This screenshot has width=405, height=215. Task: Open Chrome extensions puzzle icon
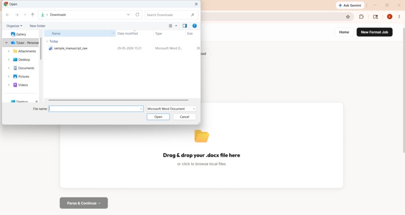(361, 17)
